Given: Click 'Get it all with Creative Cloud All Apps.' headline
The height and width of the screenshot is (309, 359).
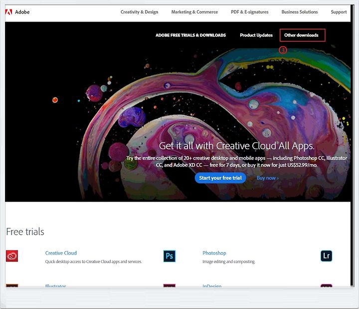Looking at the screenshot, I should pyautogui.click(x=236, y=146).
